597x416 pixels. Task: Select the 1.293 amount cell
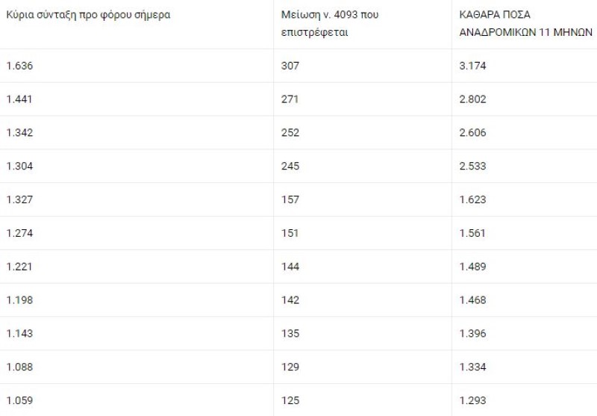click(x=473, y=401)
